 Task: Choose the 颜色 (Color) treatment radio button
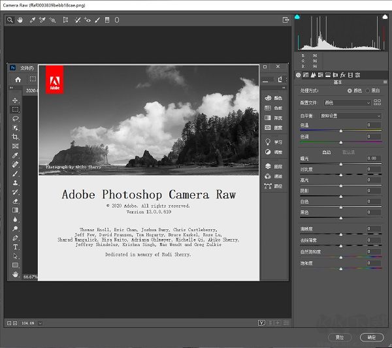[x=350, y=91]
